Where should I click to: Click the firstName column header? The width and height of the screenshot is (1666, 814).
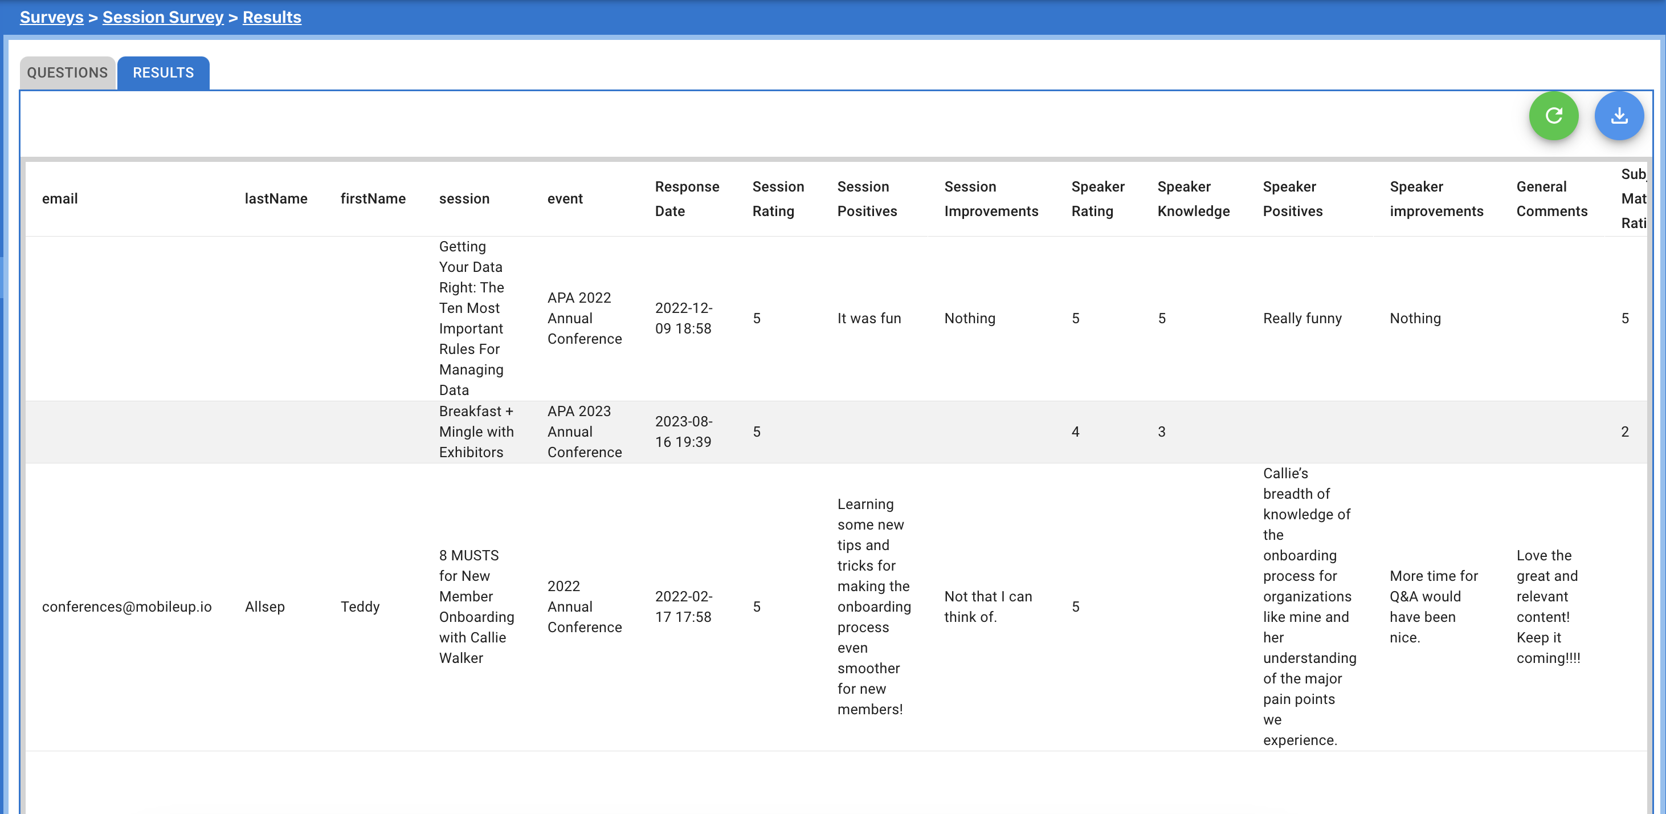pos(373,198)
